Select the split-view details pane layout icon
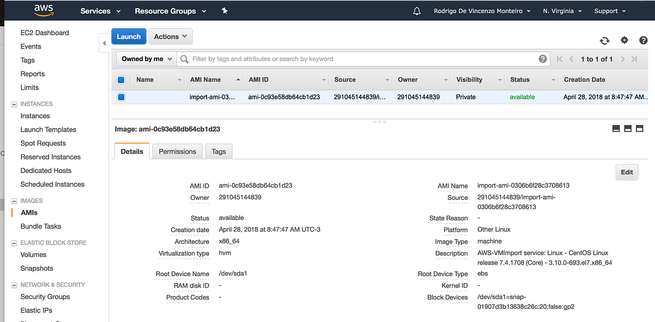Viewport: 655px width, 322px height. [x=628, y=128]
